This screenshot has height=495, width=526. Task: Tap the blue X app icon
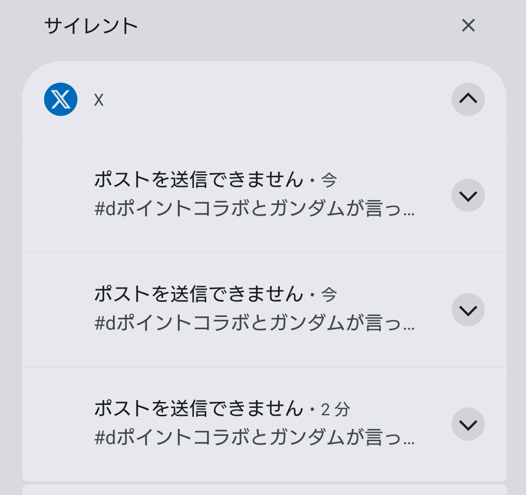click(x=61, y=99)
